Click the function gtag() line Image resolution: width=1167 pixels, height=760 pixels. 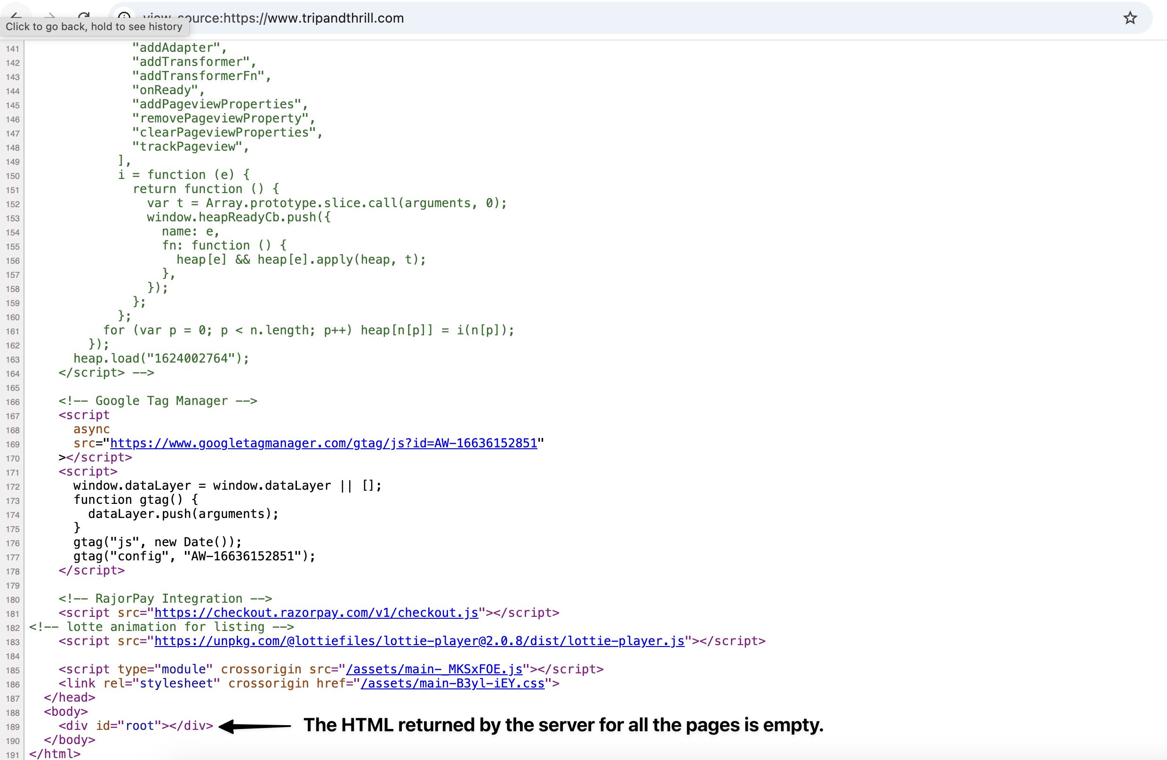136,500
